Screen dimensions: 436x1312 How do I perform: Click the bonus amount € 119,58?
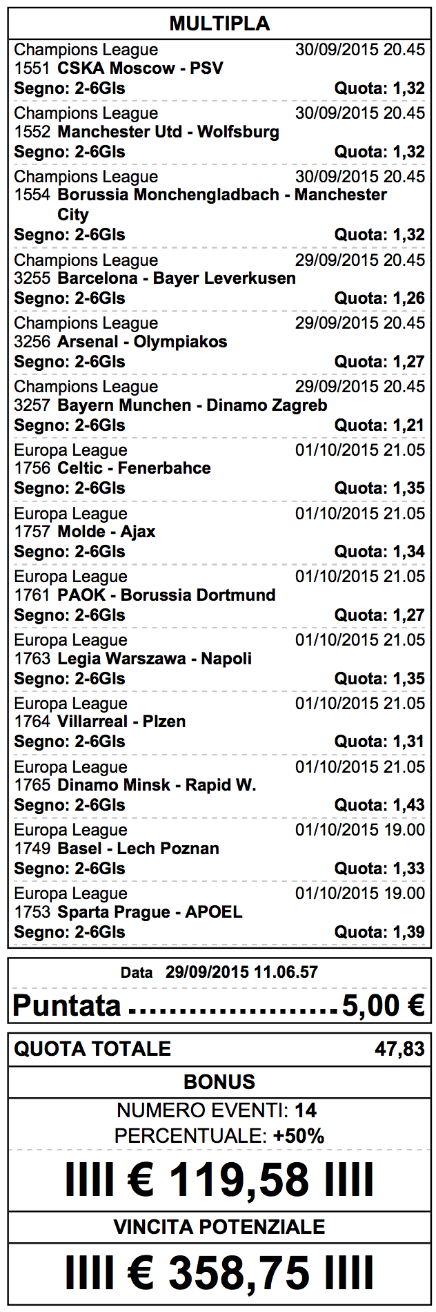219,1180
